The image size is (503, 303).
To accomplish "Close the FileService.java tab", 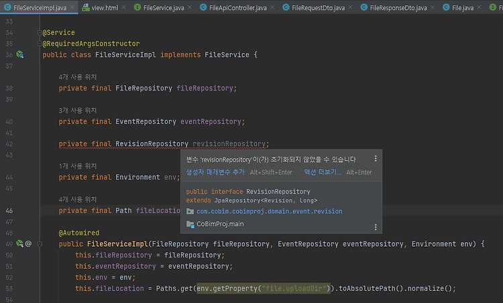I will tap(190, 7).
